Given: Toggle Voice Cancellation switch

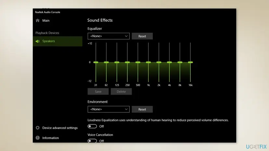Looking at the screenshot, I should [x=92, y=141].
